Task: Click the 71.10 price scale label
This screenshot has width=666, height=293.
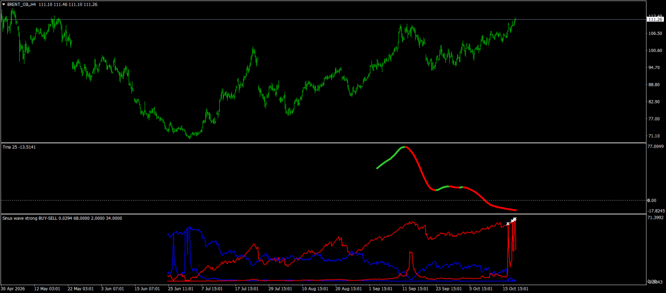Action: click(655, 136)
